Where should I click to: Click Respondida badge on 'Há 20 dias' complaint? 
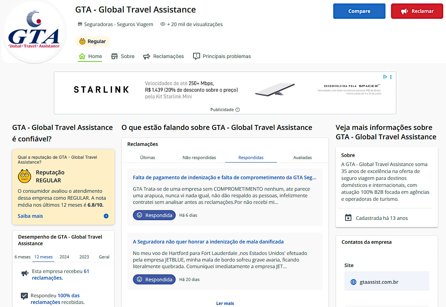click(154, 280)
